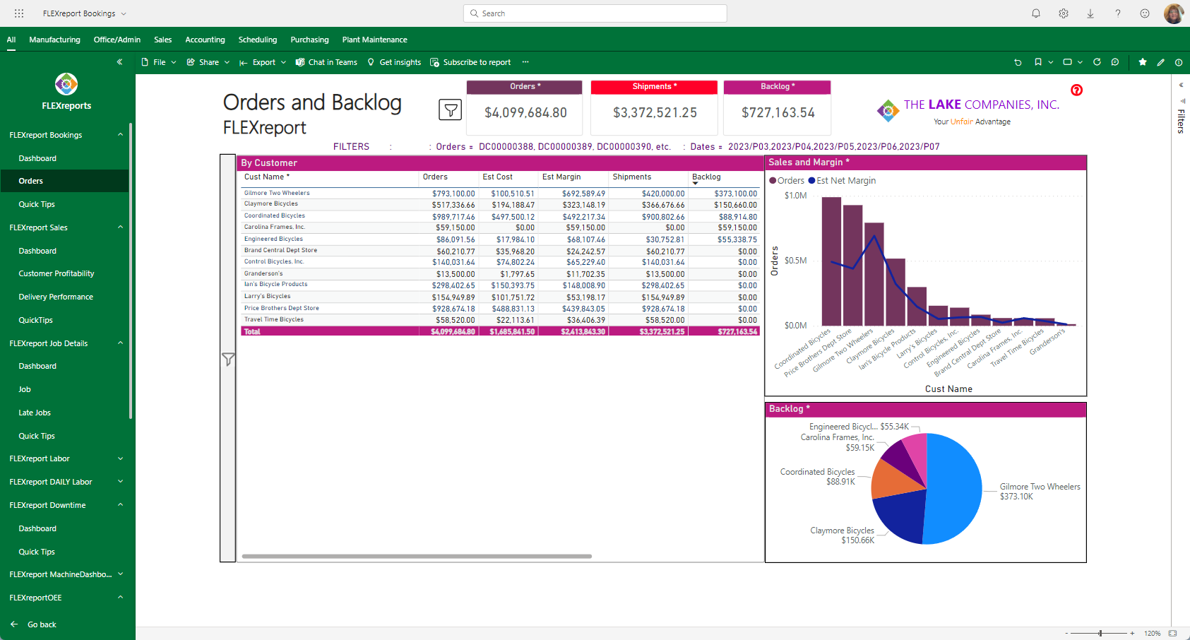Open the Export dropdown menu

(263, 62)
